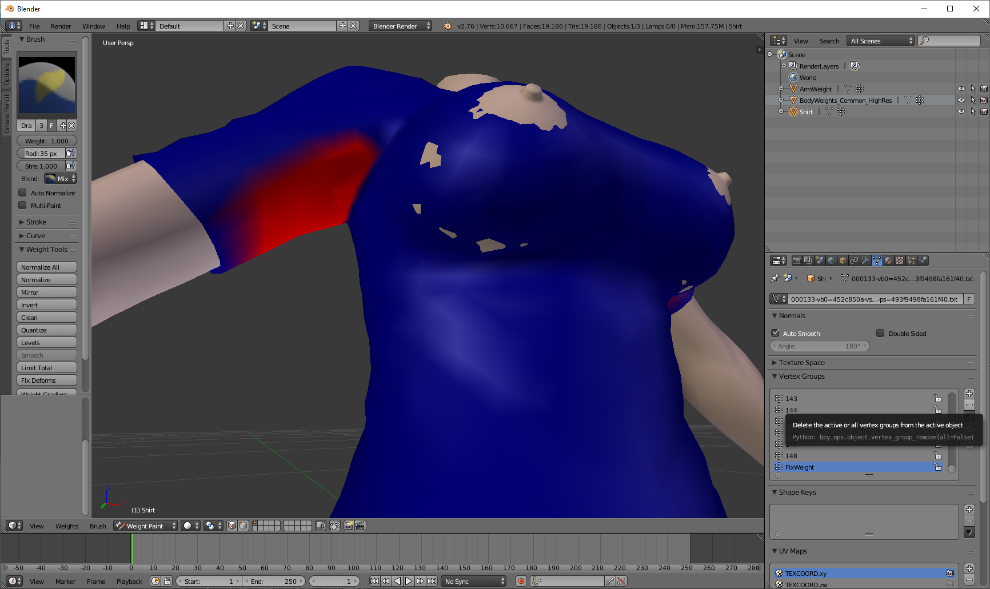This screenshot has width=990, height=589.
Task: Open the Window menu
Action: 93,26
